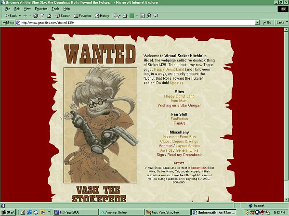Open the Awards link
The width and height of the screenshot is (289, 216).
pyautogui.click(x=166, y=150)
